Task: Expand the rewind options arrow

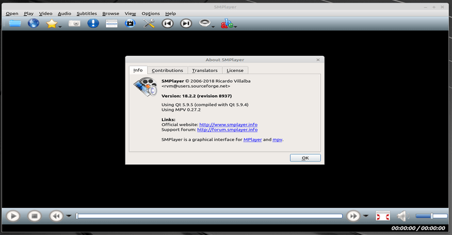Action: [x=69, y=216]
